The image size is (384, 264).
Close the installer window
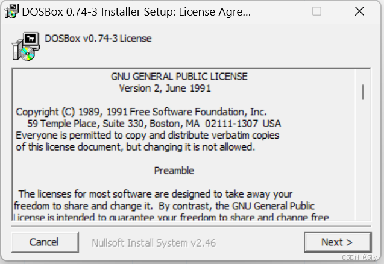[359, 11]
